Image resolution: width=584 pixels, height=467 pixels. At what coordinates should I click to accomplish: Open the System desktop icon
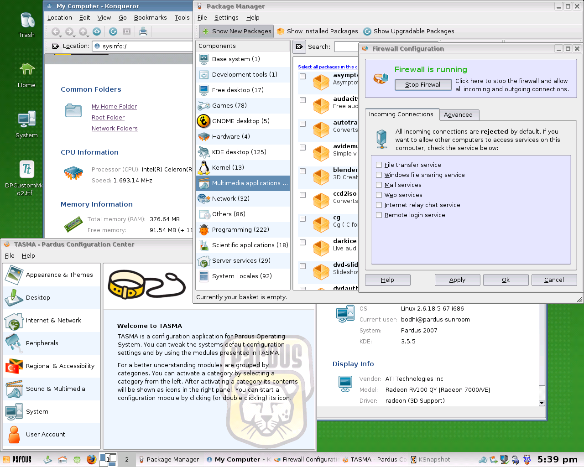26,125
